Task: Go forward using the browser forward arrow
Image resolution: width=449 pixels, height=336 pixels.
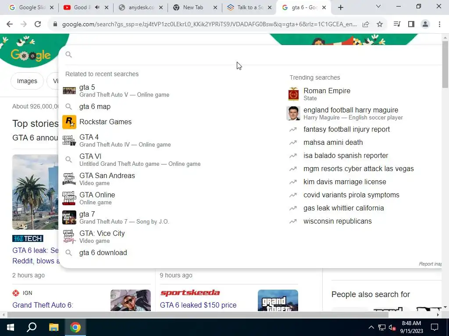Action: [24, 24]
